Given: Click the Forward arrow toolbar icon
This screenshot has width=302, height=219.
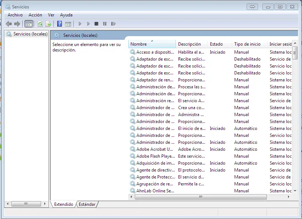Looking at the screenshot, I should 17,24.
